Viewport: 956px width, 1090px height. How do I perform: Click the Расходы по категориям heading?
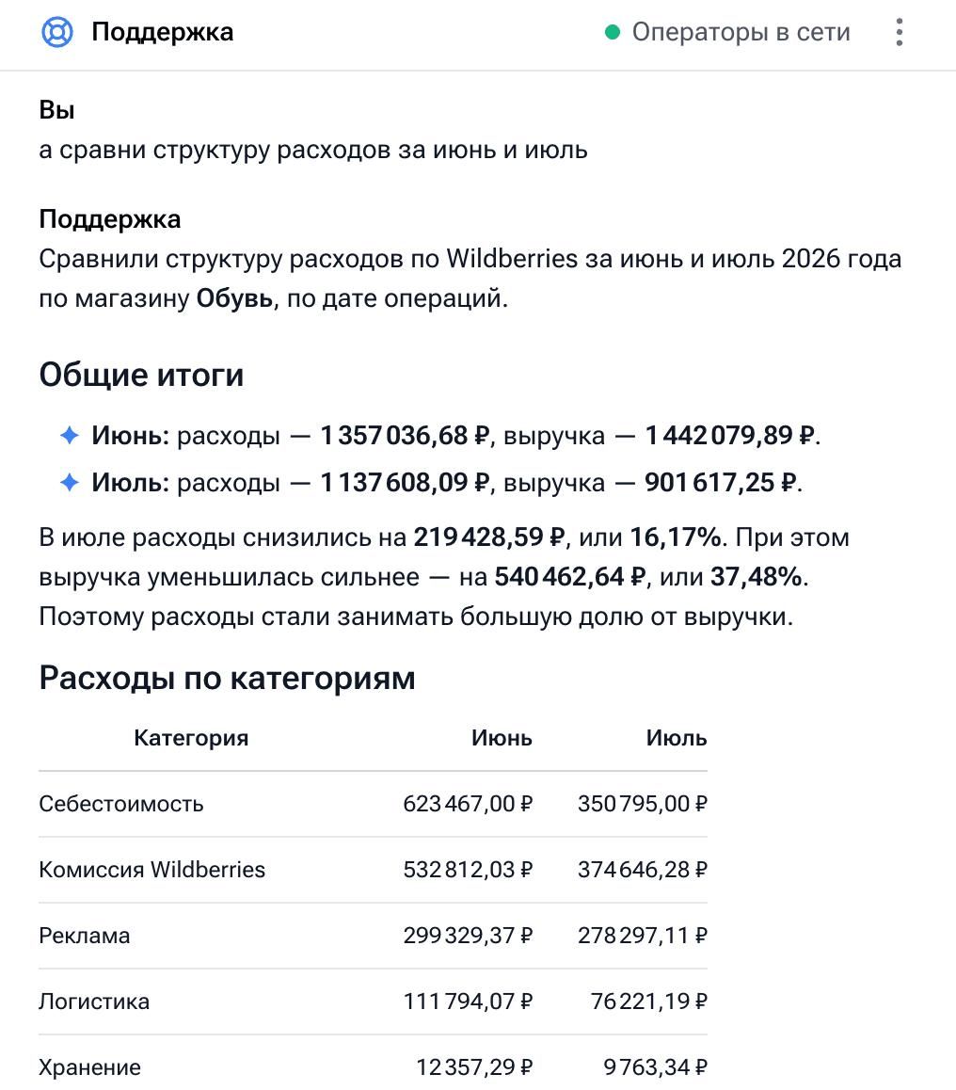[x=227, y=678]
